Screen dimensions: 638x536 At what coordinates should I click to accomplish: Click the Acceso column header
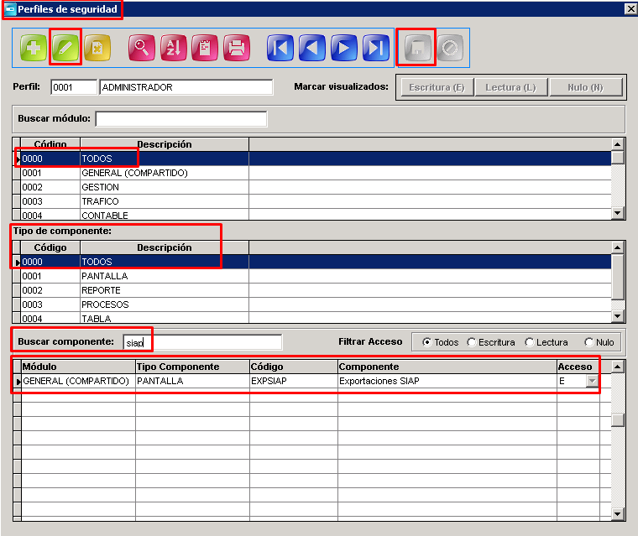(x=578, y=367)
